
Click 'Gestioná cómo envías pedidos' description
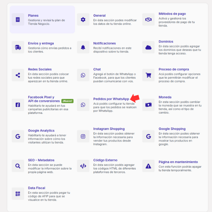pos(50,50)
